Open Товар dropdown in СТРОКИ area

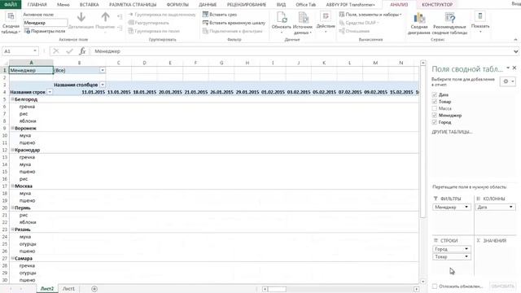[x=466, y=256]
